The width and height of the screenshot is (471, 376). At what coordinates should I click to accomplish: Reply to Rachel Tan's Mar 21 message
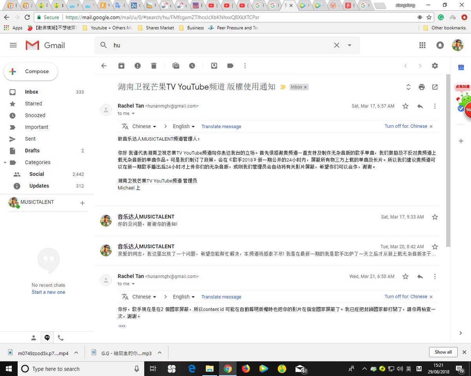[x=420, y=277]
